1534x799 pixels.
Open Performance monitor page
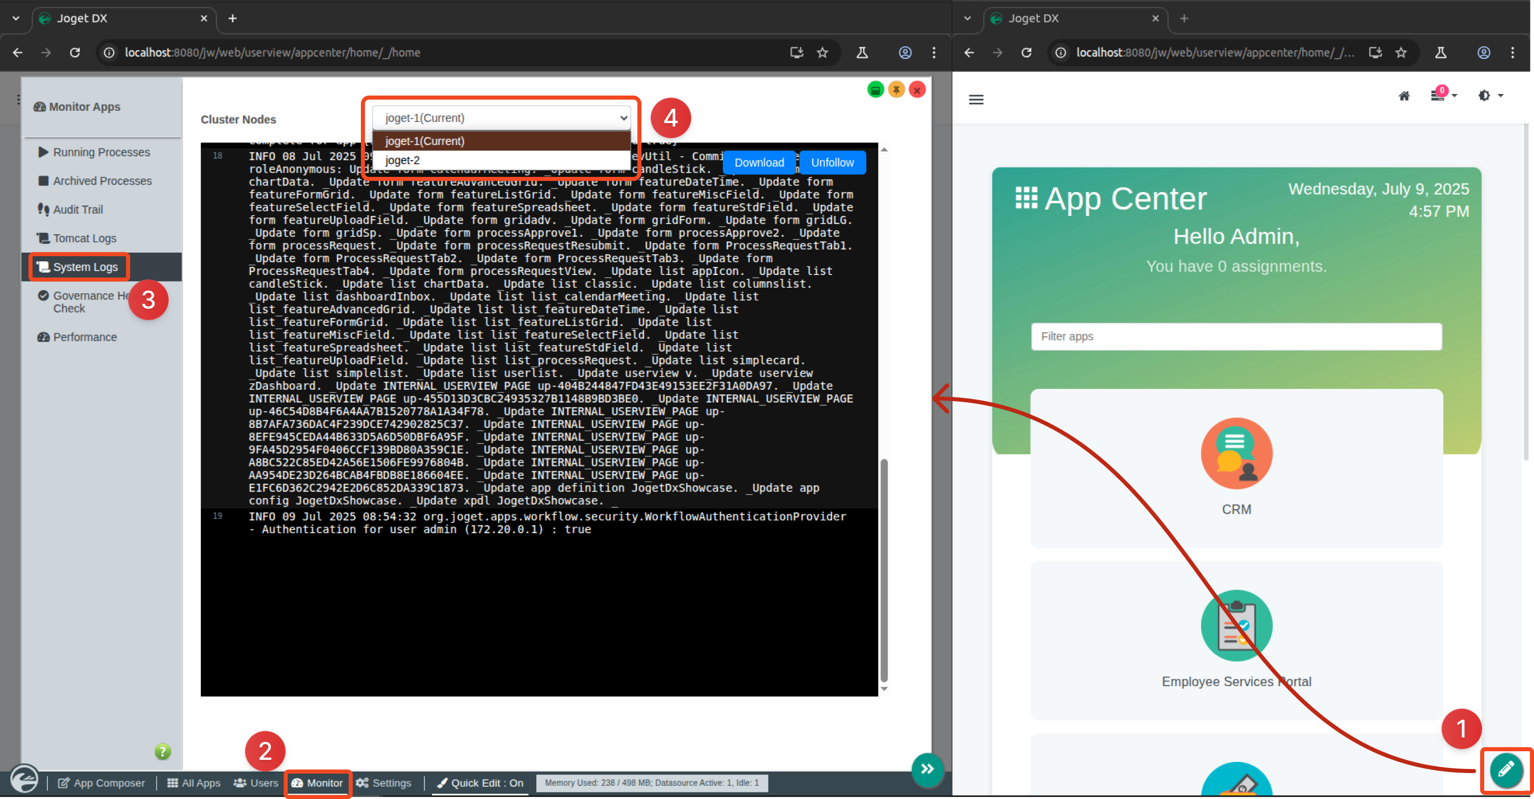click(77, 337)
